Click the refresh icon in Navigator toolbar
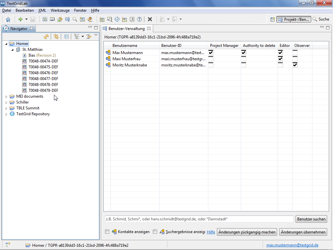 click(46, 36)
